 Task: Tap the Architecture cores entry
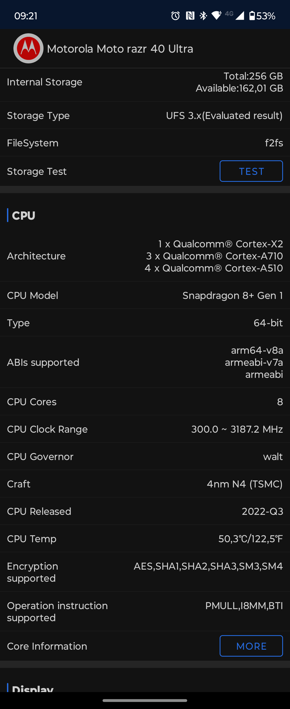click(x=145, y=256)
